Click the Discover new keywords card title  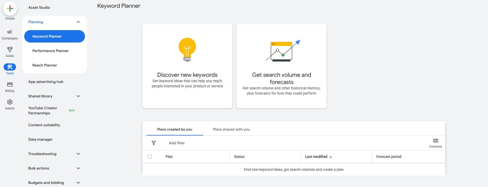click(187, 75)
